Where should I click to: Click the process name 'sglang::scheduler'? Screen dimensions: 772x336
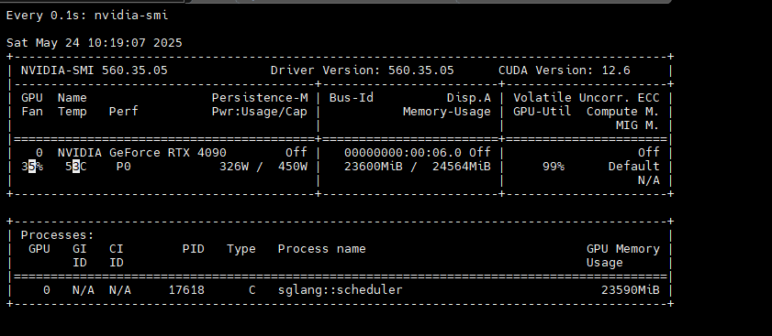click(x=341, y=290)
